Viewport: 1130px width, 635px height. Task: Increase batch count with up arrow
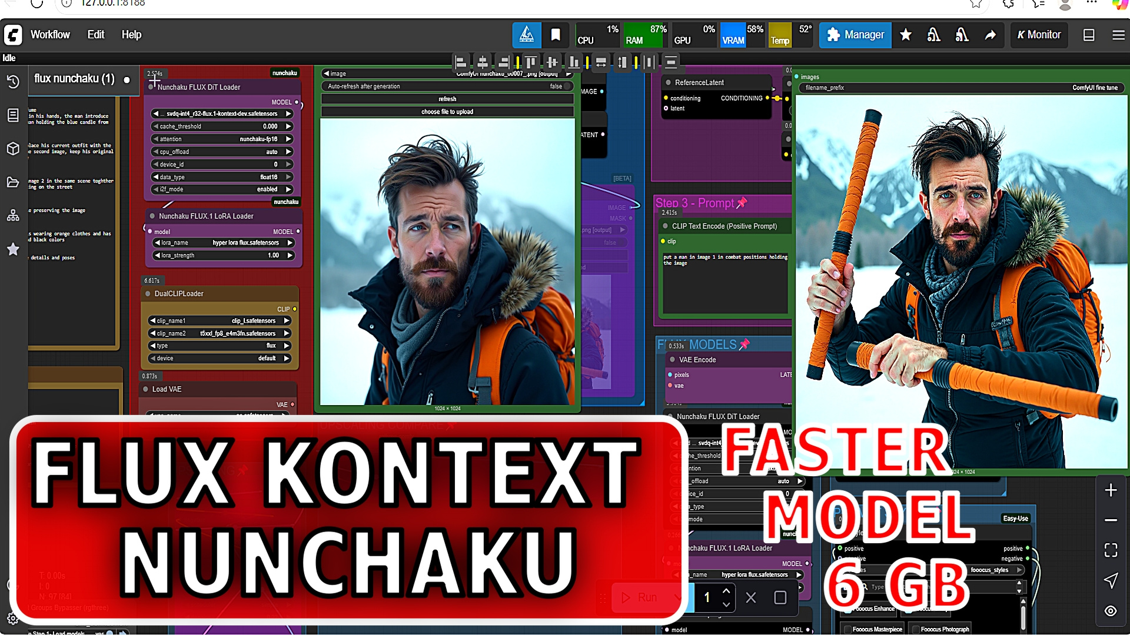click(x=726, y=591)
